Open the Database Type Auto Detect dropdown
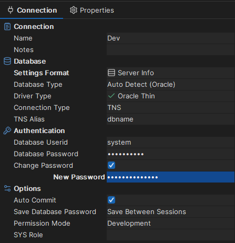Viewport: 235px width, 243px height. 170,84
